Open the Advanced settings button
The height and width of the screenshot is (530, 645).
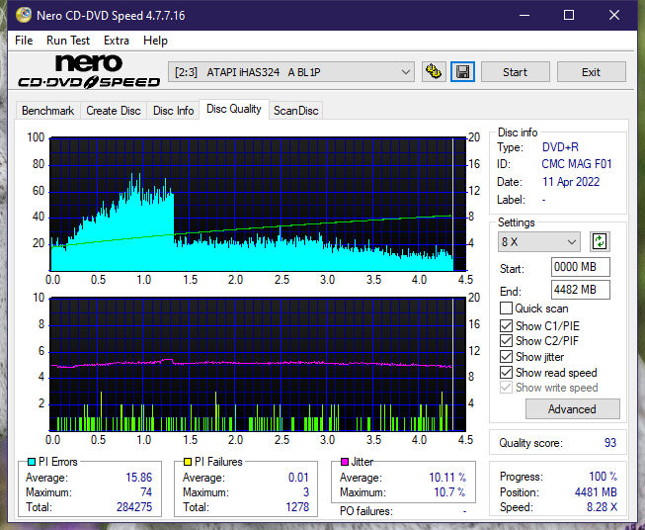click(x=572, y=409)
